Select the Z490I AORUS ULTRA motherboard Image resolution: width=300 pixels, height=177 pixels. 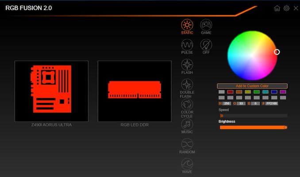point(51,91)
